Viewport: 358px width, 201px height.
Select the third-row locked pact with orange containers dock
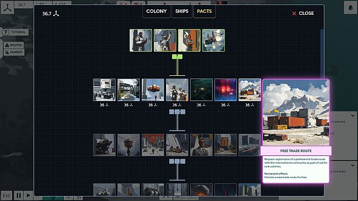[225, 145]
